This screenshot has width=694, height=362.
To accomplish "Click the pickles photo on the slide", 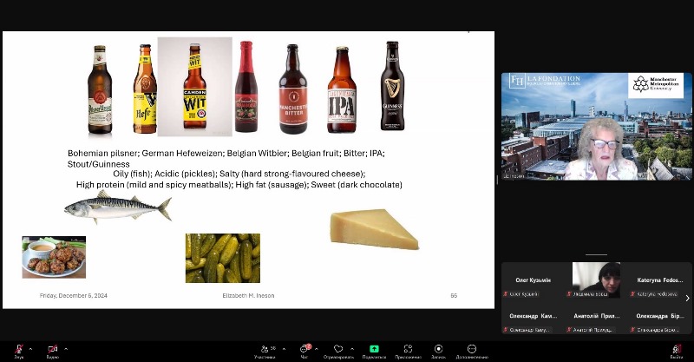I will [x=223, y=258].
